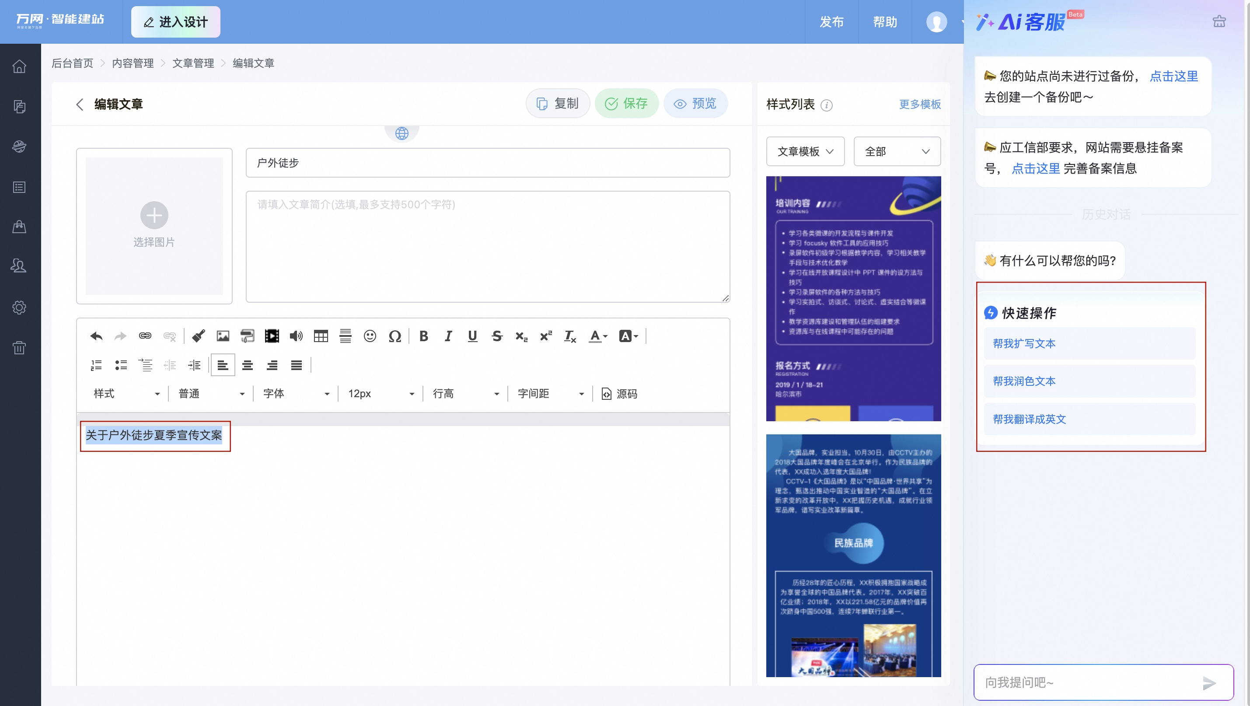Insert a table into the editor
Viewport: 1250px width, 706px height.
point(321,336)
